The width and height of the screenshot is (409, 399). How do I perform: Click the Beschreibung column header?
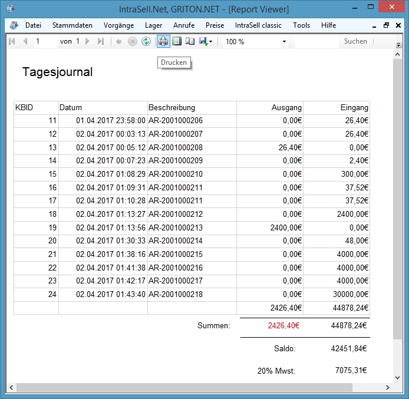pos(192,107)
